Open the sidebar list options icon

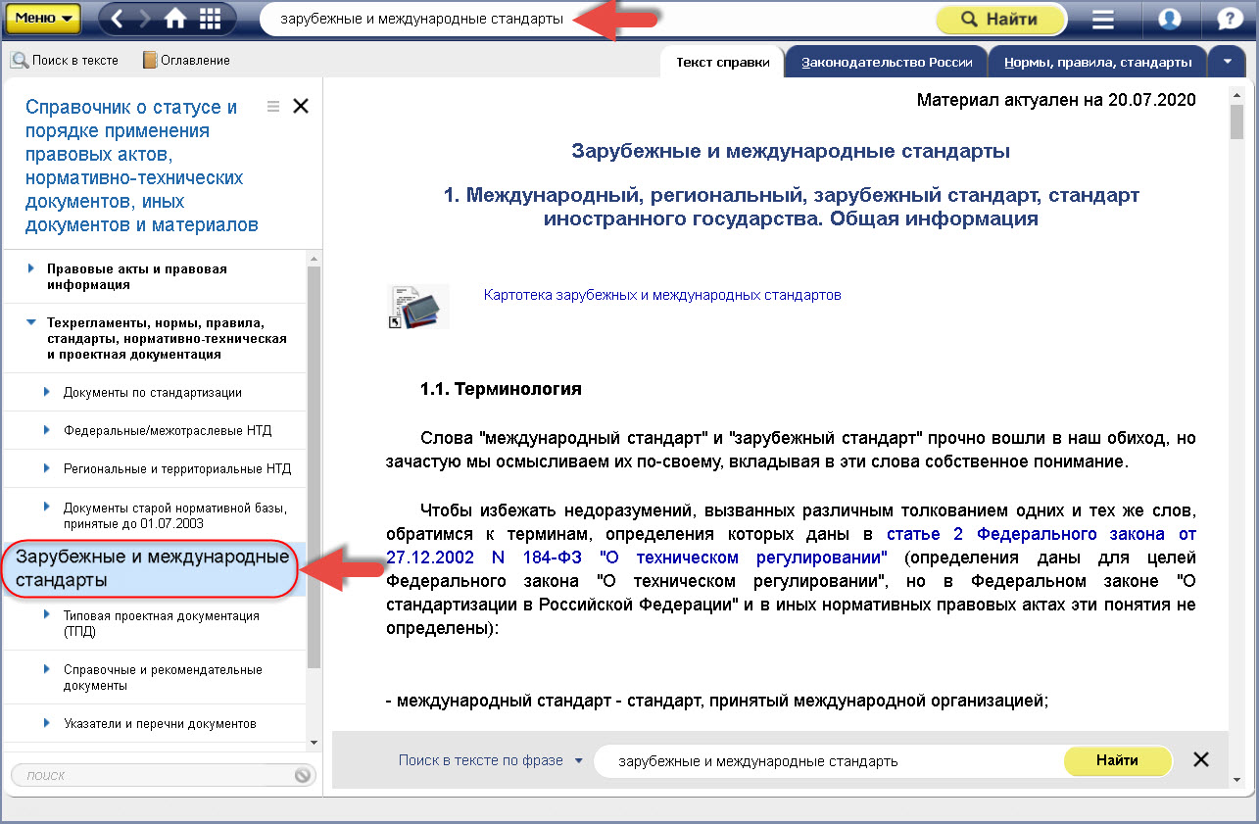273,106
